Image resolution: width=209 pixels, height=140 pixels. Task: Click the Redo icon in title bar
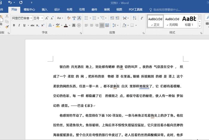(x=21, y=2)
